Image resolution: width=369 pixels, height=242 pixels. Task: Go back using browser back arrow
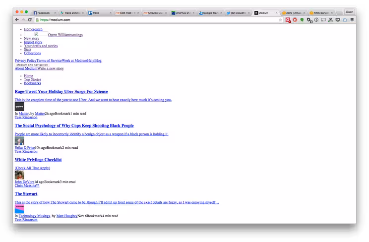[17, 20]
